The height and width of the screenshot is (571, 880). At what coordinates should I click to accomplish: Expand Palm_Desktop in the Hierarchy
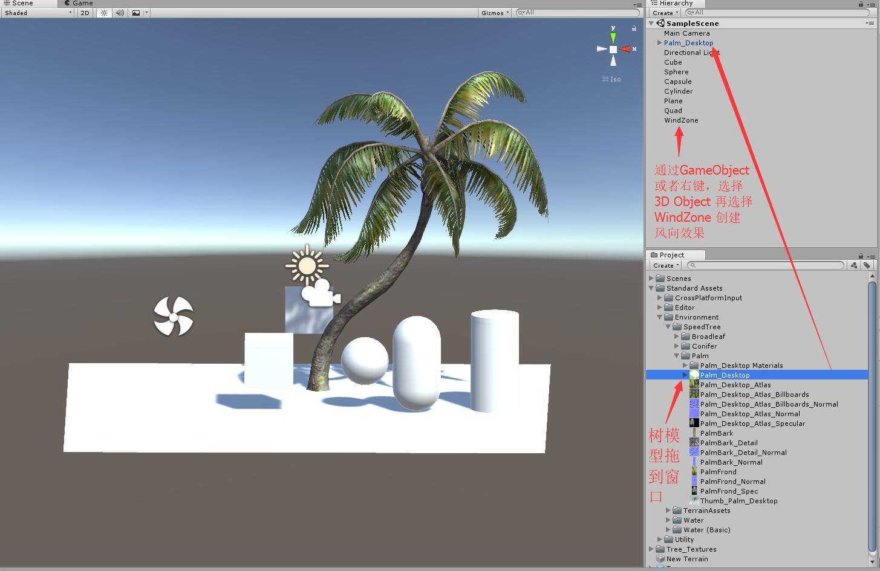tap(659, 43)
